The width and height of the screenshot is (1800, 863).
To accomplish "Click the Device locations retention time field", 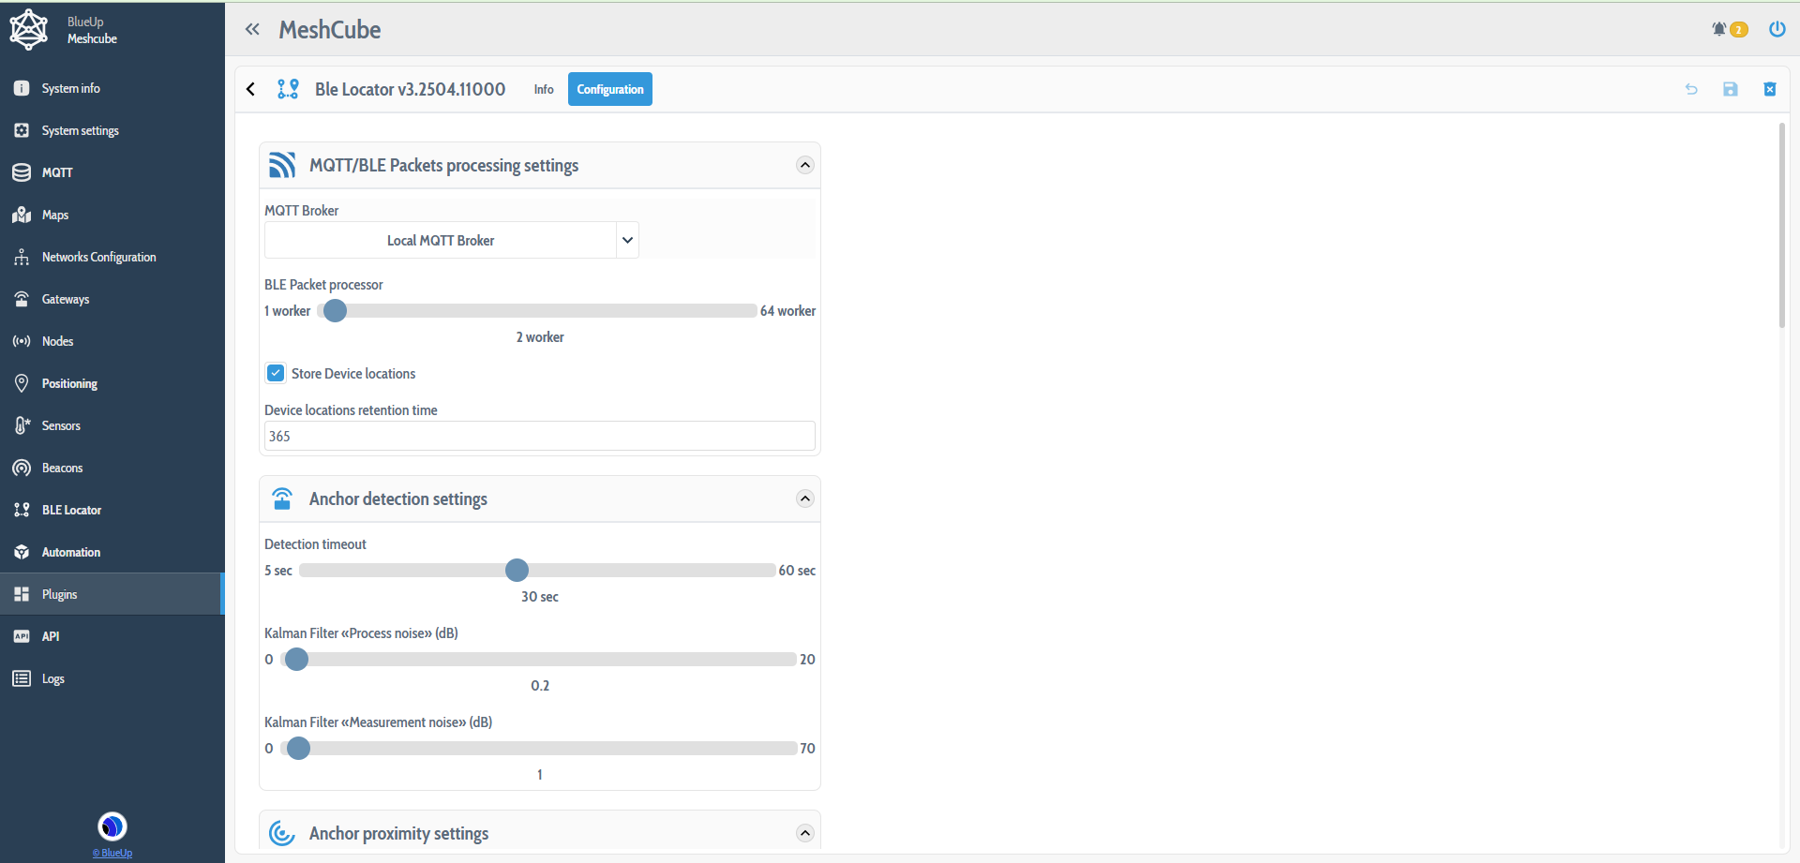I will pos(539,436).
